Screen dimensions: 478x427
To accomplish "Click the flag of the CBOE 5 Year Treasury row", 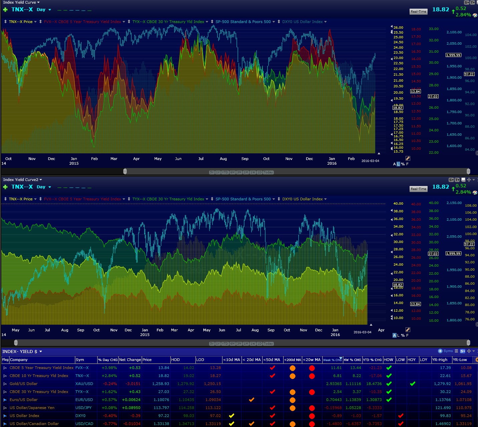I will point(5,368).
